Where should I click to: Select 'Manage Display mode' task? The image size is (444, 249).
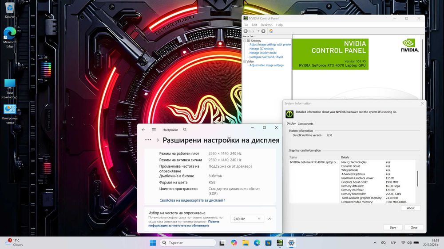pos(263,53)
